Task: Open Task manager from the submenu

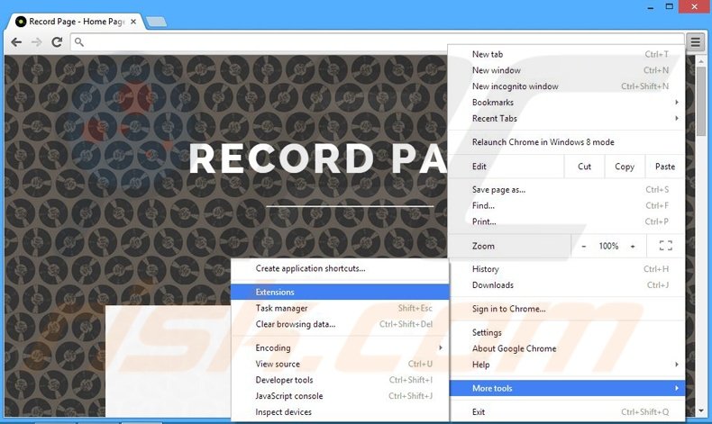Action: point(340,308)
